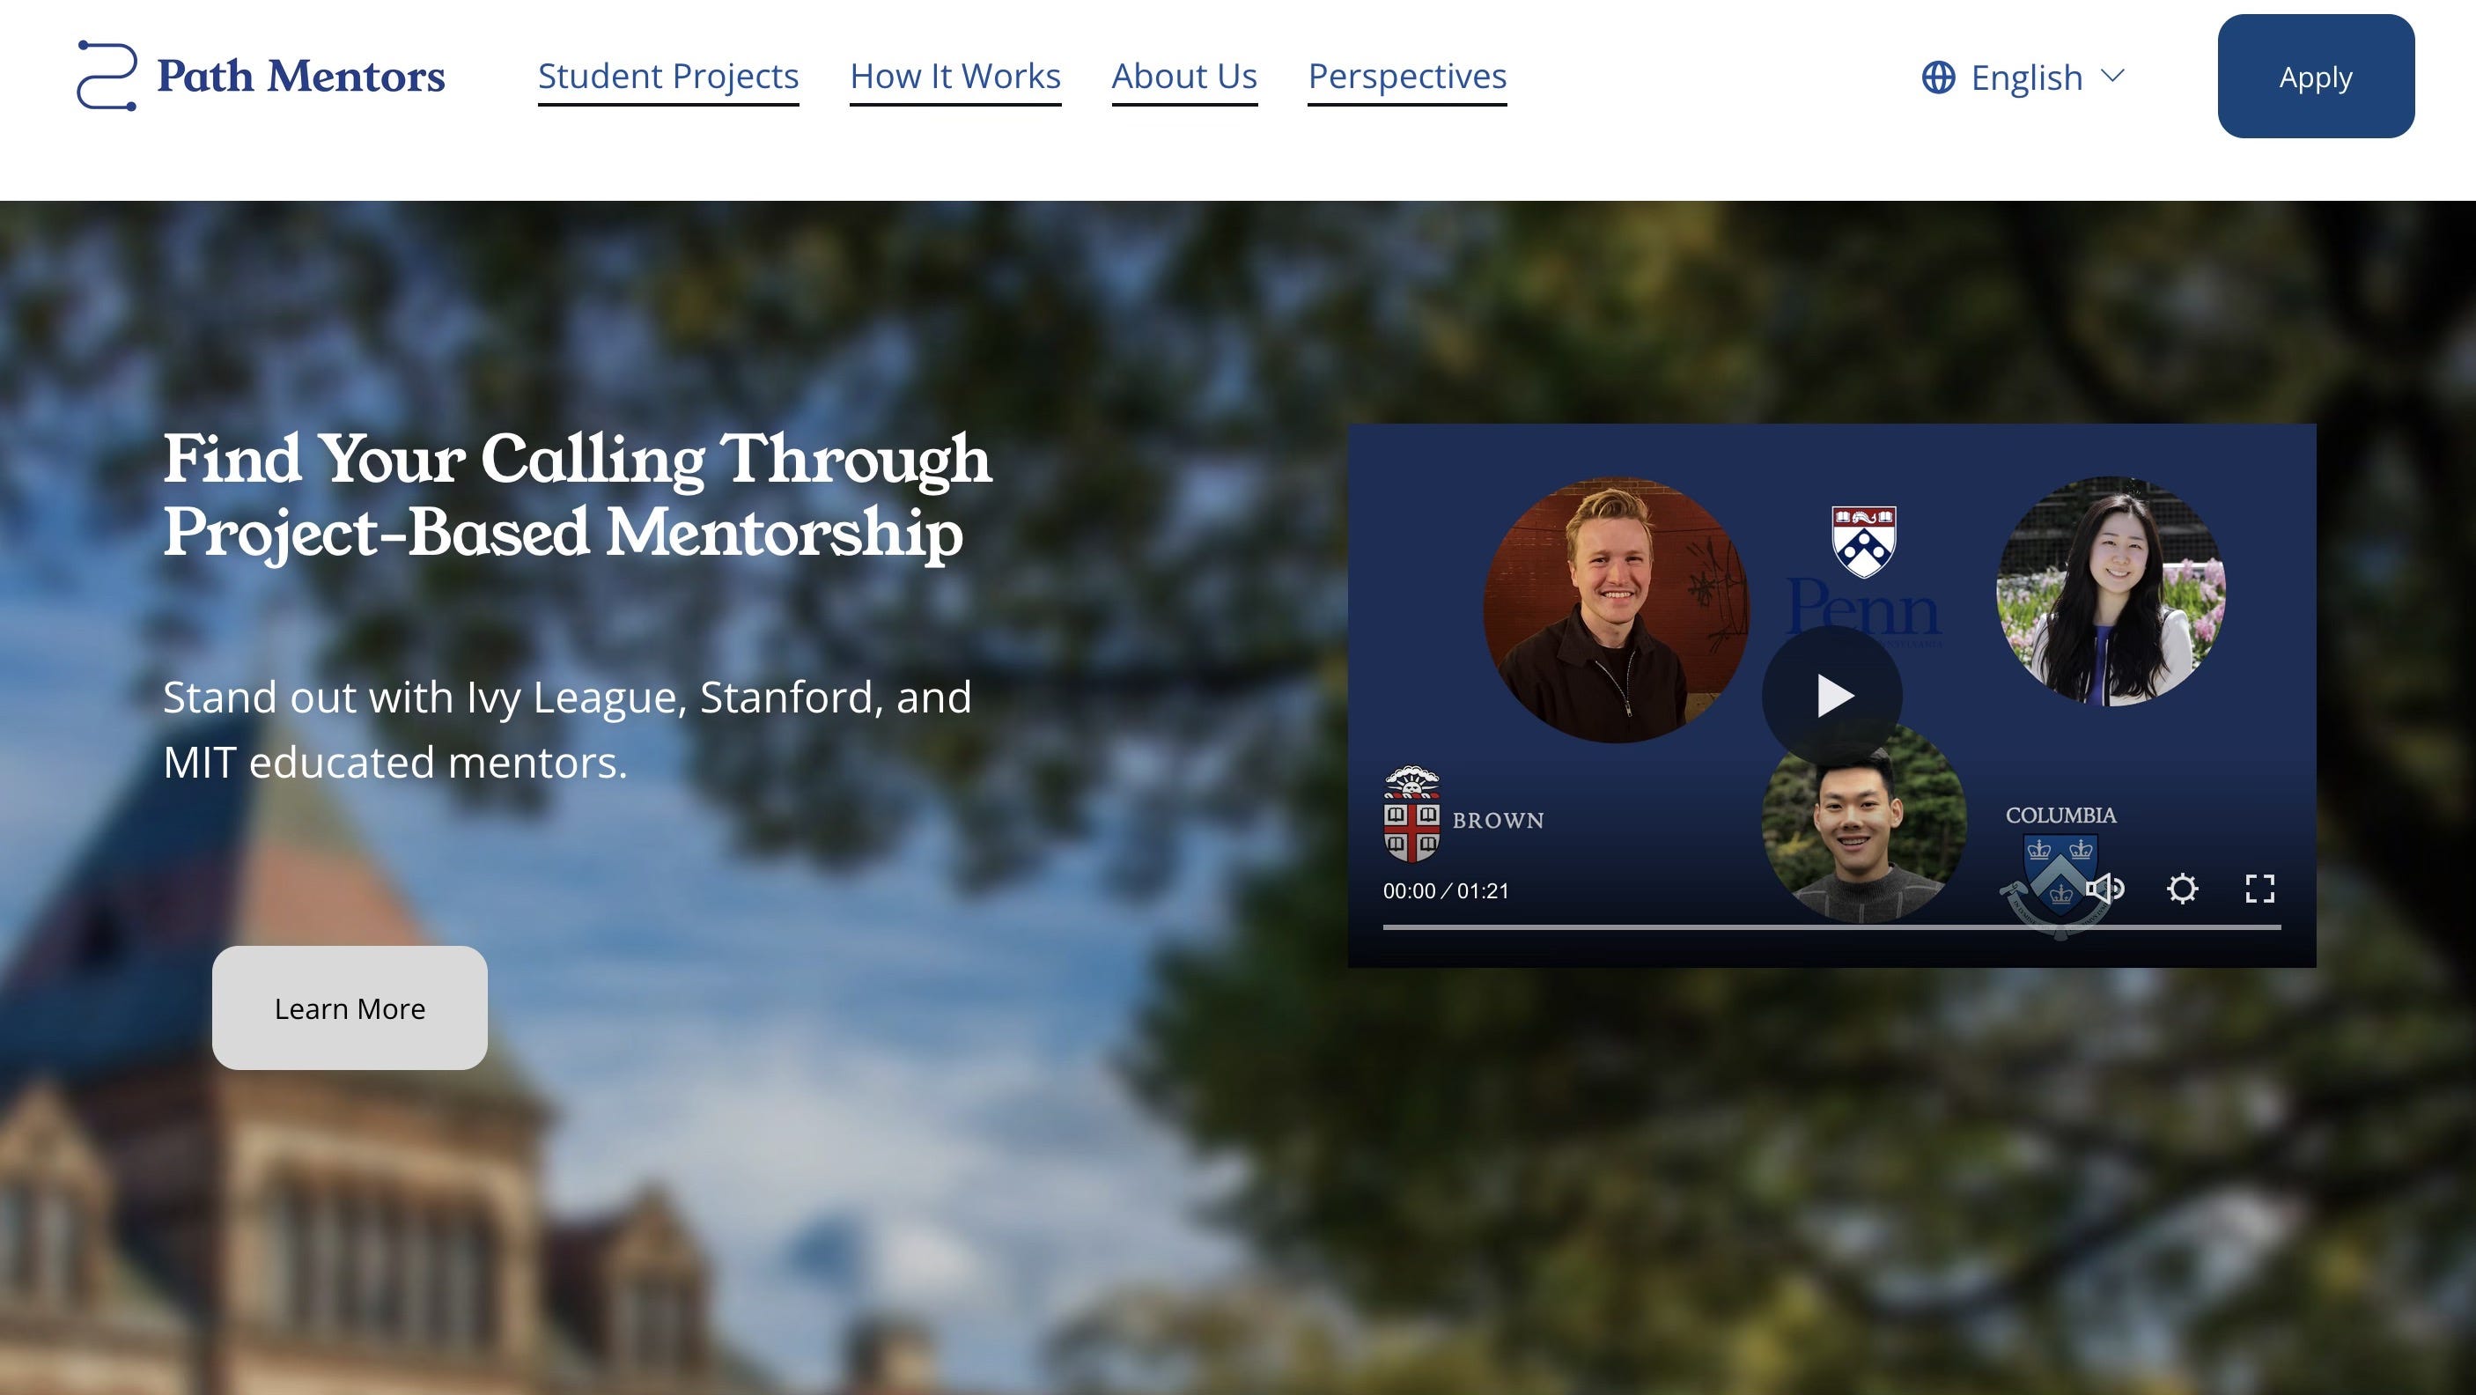Click the female mentor's circular photo
Viewport: 2476px width, 1395px height.
pyautogui.click(x=2111, y=591)
